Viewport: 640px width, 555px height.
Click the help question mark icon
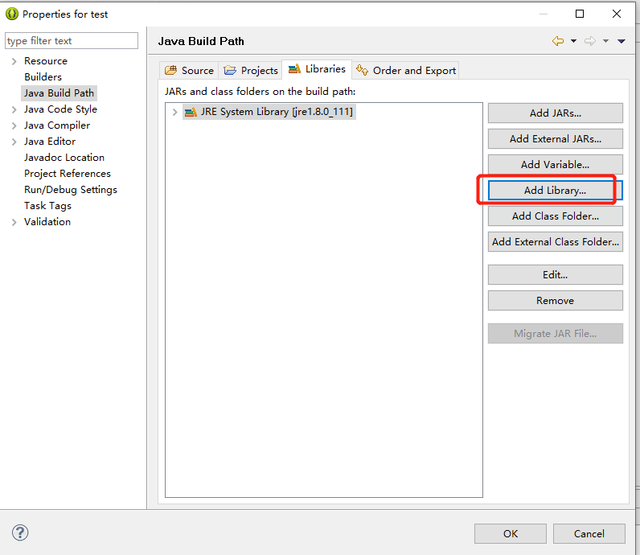(x=21, y=532)
